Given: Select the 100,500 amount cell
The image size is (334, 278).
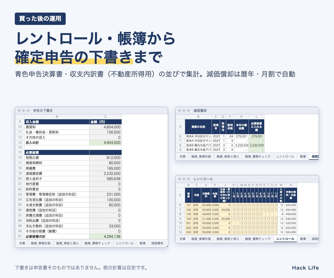Looking at the screenshot, I should [105, 132].
